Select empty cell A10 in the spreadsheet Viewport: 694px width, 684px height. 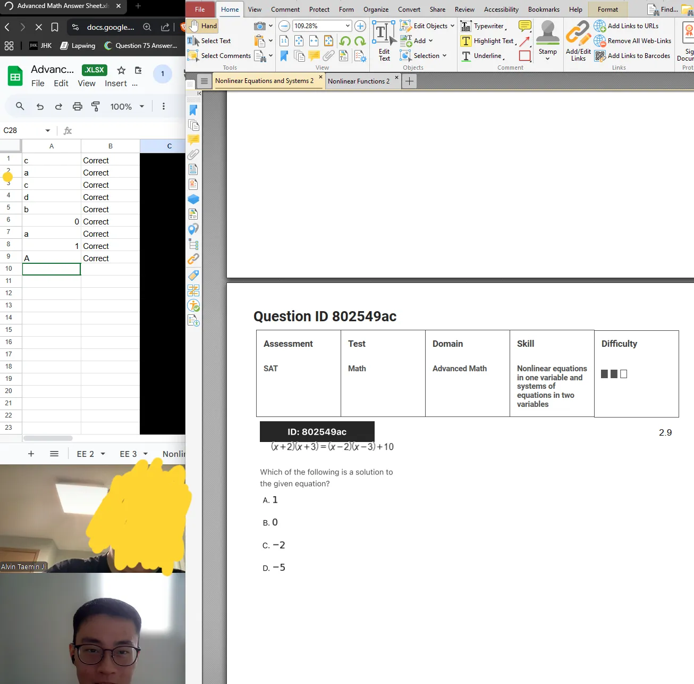(52, 269)
